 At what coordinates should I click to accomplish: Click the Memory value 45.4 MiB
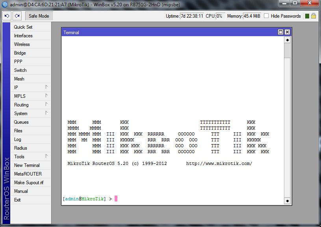pos(252,16)
